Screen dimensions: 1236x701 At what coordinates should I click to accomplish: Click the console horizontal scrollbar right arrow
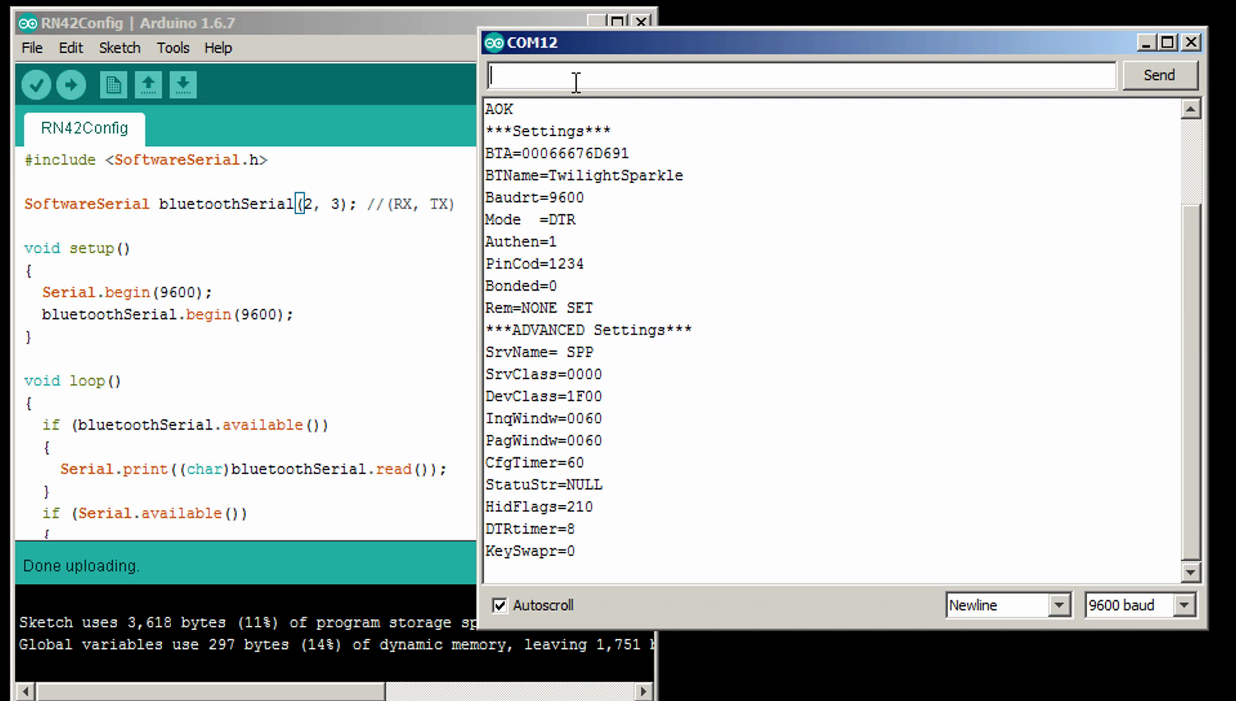642,692
